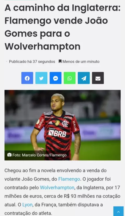Click 'R$ 93 milhões' in the article text

[x=77, y=196]
